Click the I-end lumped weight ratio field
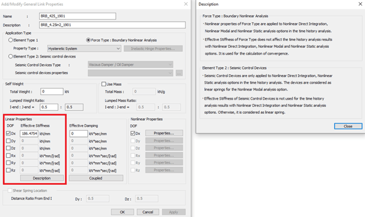 click(49, 107)
